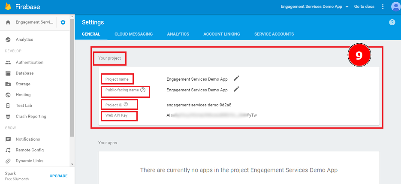Click the Dynamic Links chain icon
Image resolution: width=401 pixels, height=184 pixels.
(8, 161)
